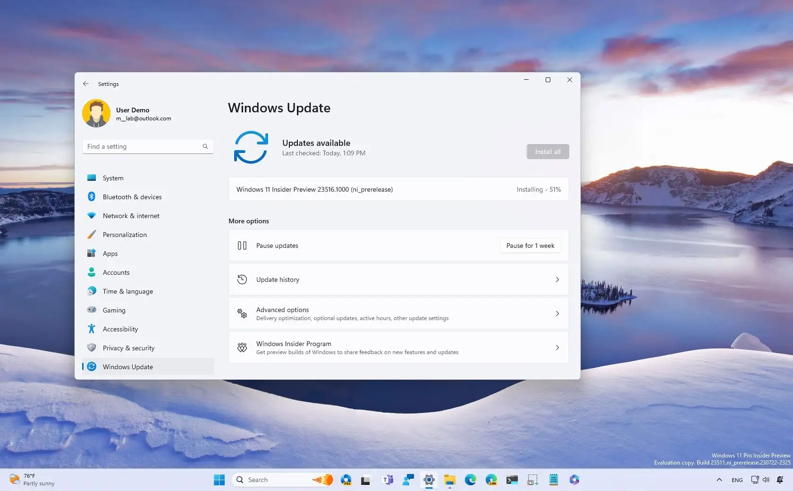Select Windows Update in the sidebar
The image size is (793, 491).
click(127, 367)
